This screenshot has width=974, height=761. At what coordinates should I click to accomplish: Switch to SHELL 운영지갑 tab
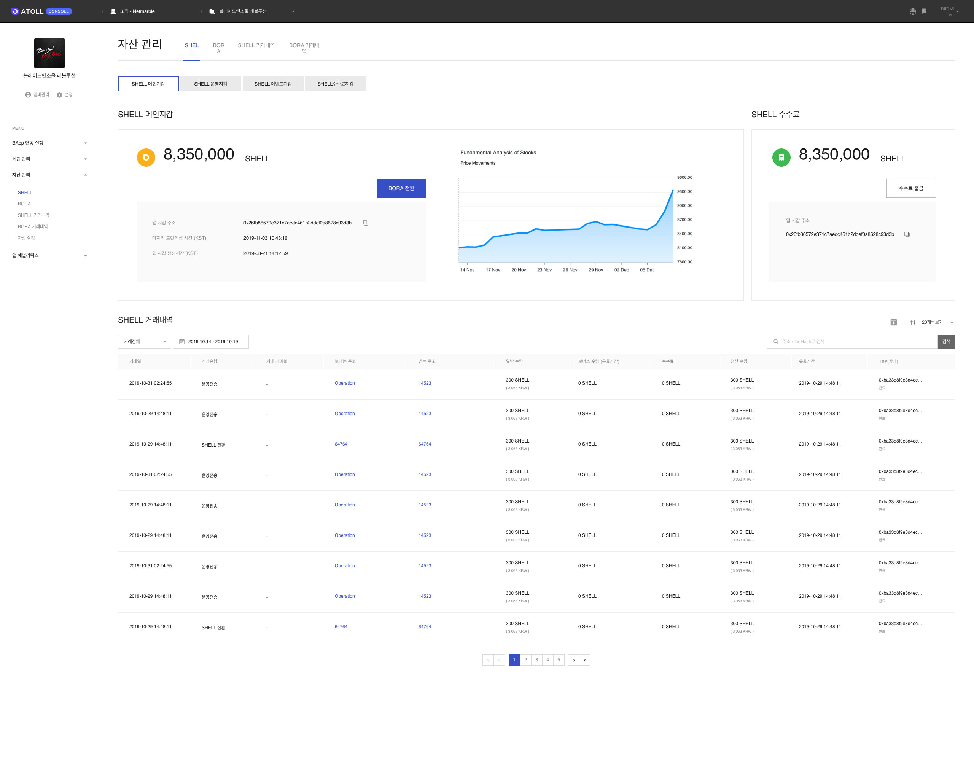point(210,84)
